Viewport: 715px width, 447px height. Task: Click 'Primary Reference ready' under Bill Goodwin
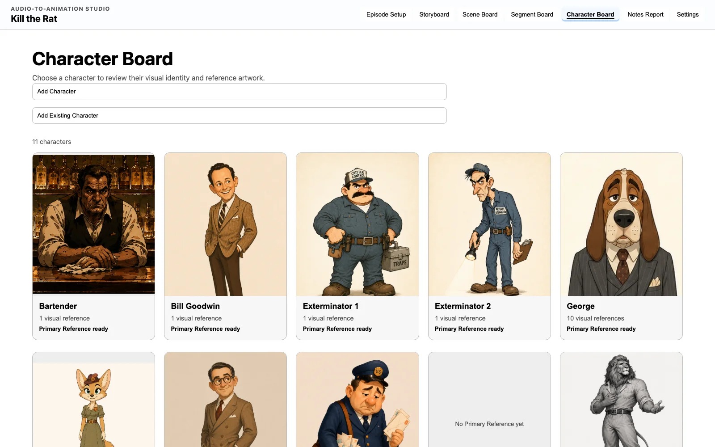point(206,329)
